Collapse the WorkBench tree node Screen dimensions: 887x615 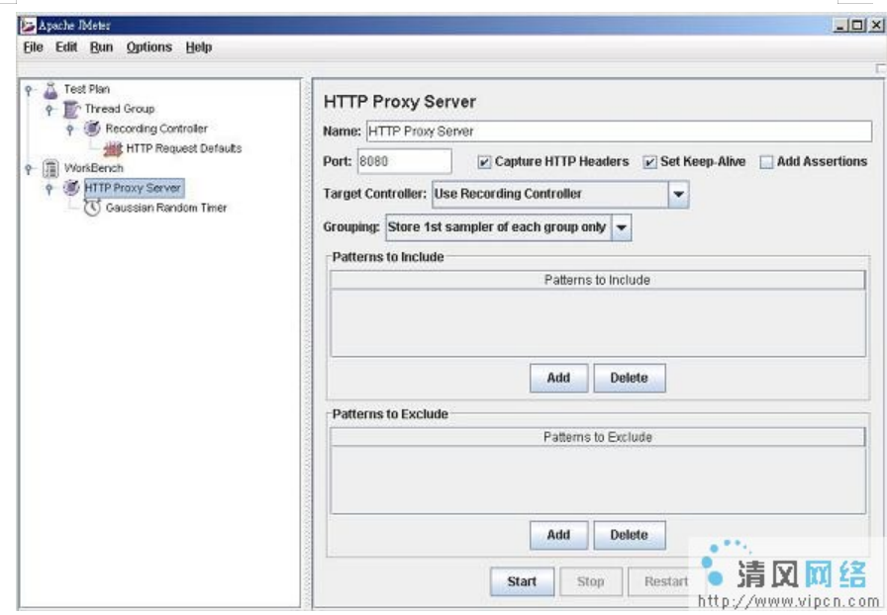(x=29, y=169)
